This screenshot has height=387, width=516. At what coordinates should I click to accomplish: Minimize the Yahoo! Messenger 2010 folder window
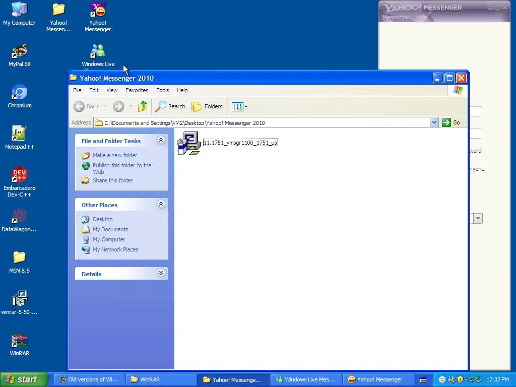(x=438, y=78)
